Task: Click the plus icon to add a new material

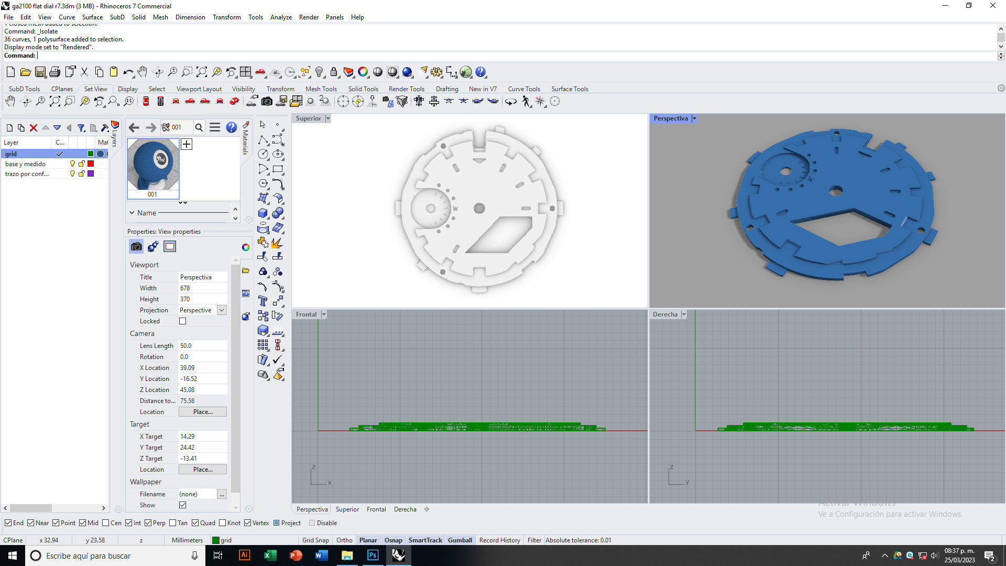Action: coord(187,144)
